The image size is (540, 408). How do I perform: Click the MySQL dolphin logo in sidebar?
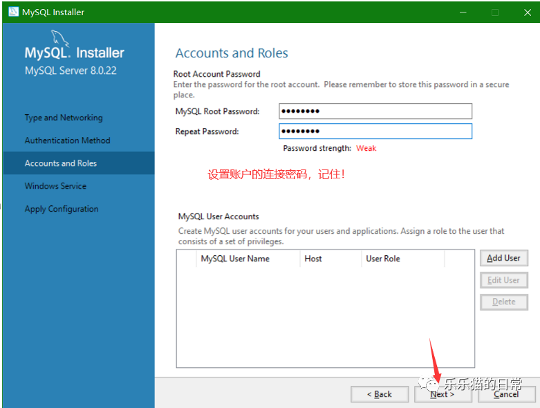click(x=60, y=38)
